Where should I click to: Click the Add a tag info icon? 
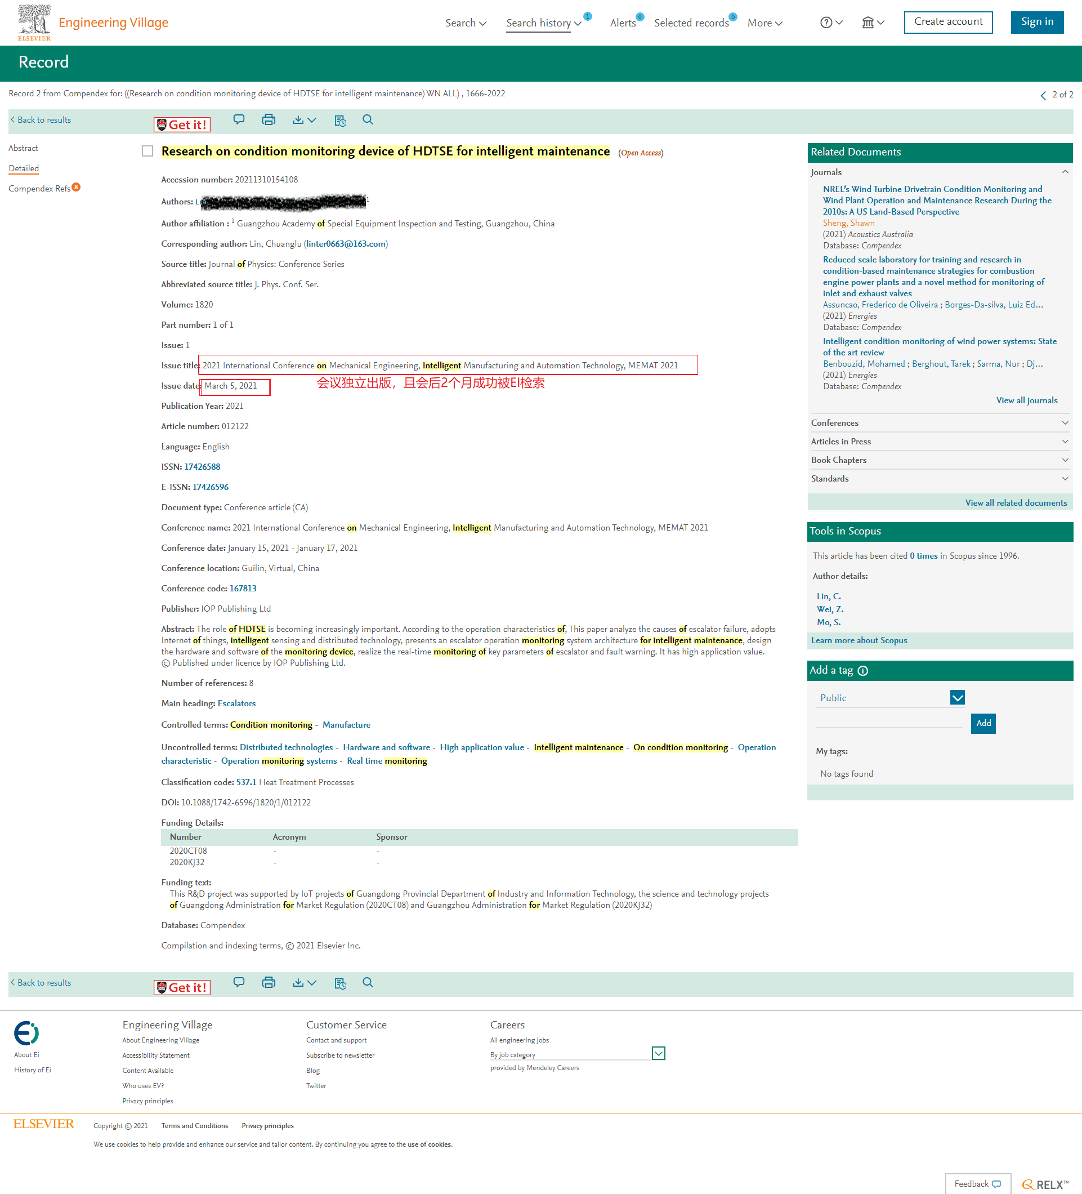point(863,671)
